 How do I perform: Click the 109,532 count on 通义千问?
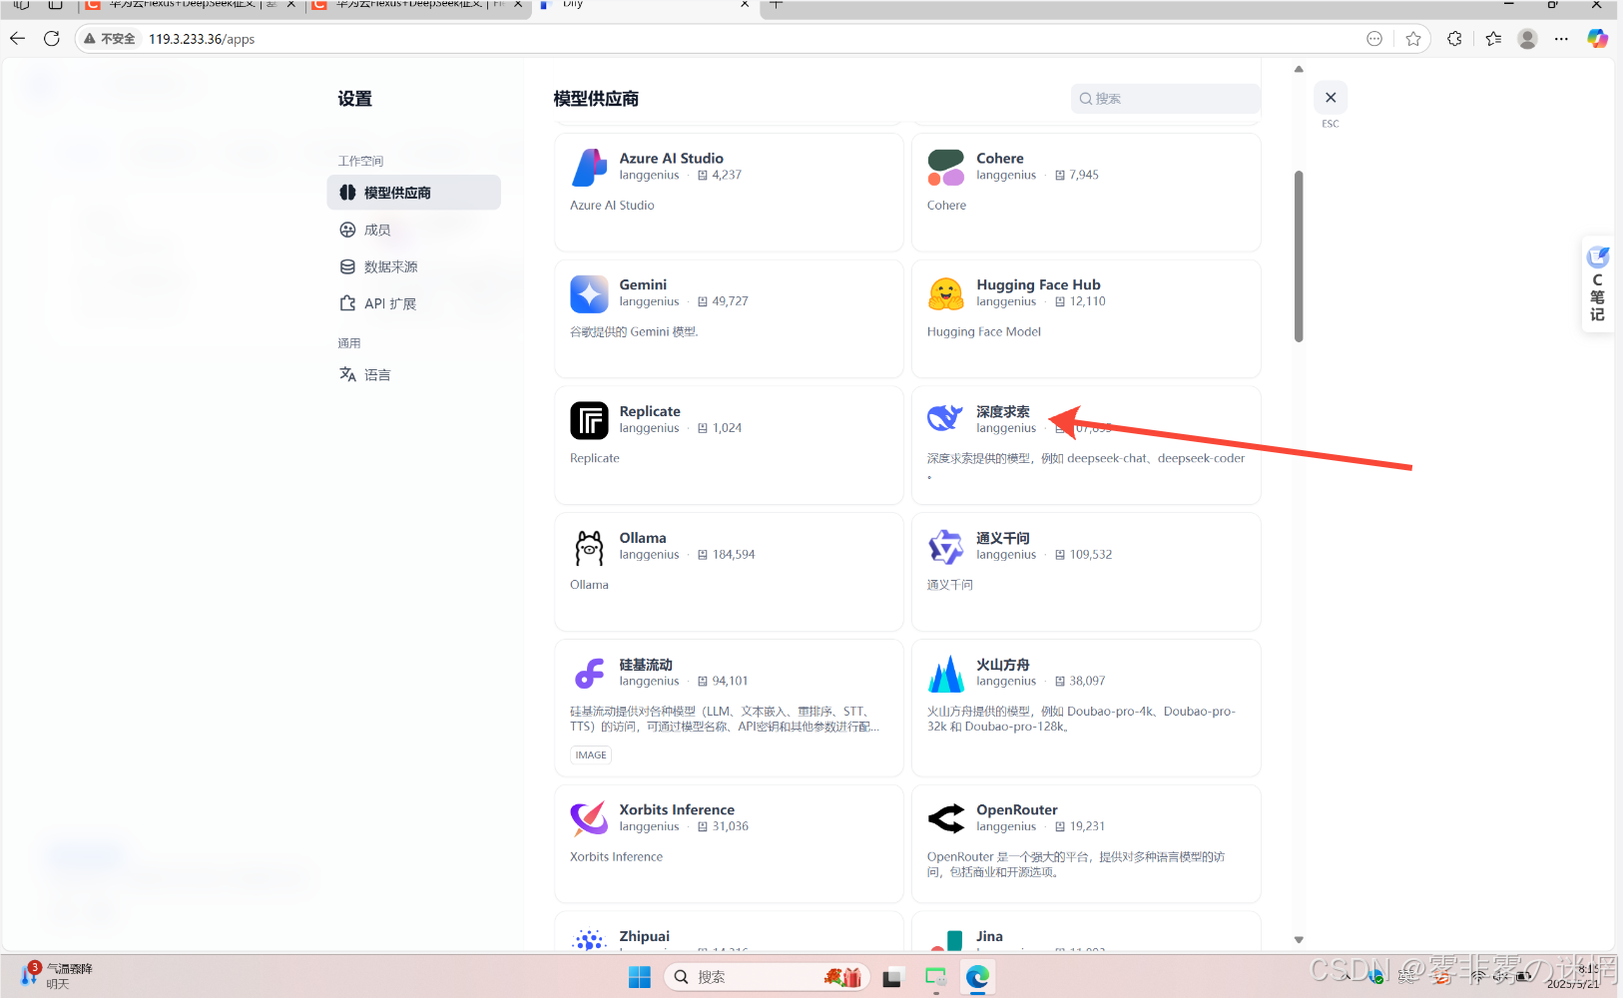(1091, 555)
